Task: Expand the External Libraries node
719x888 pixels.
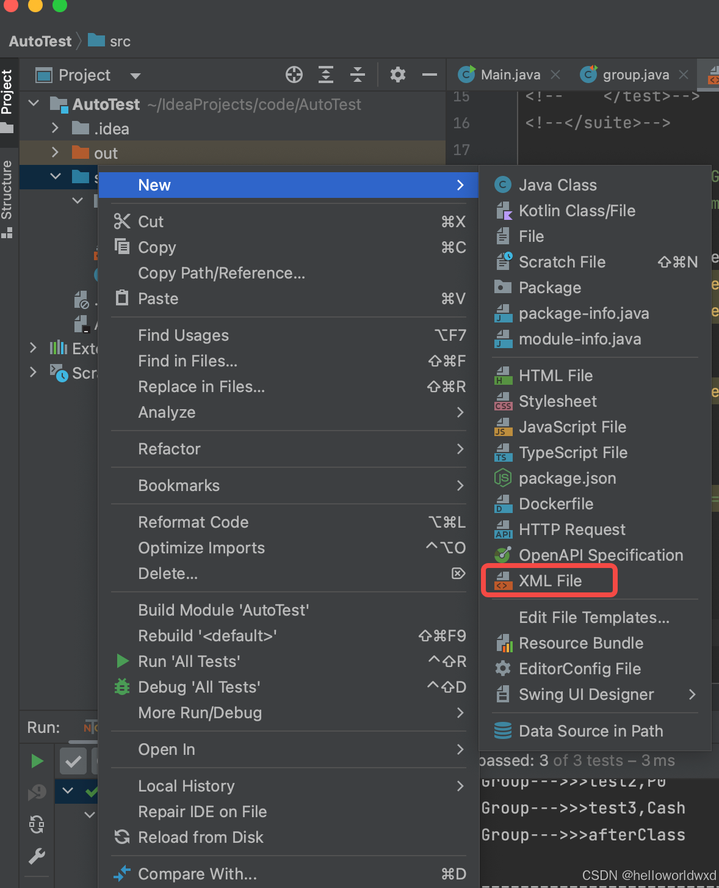Action: [33, 348]
